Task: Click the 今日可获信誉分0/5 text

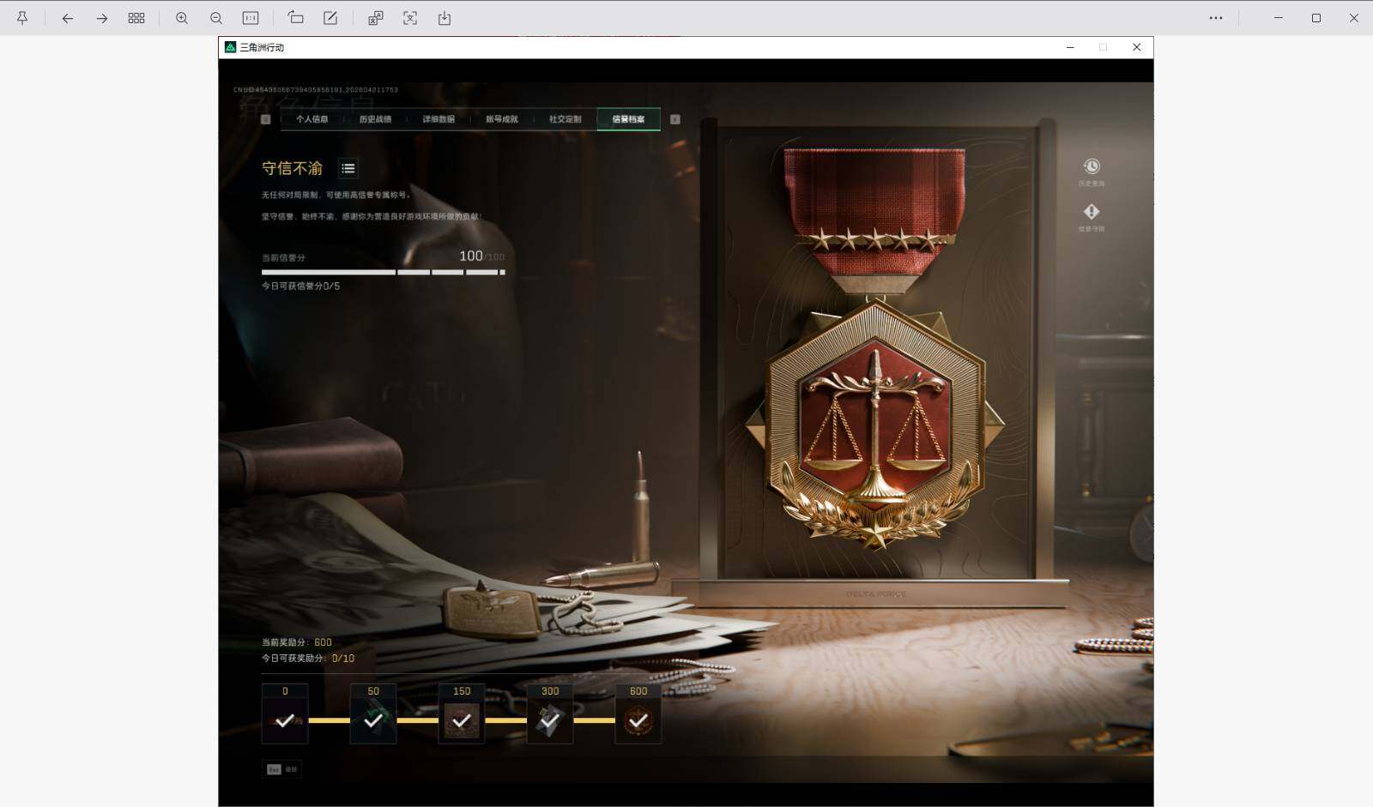Action: pyautogui.click(x=300, y=286)
